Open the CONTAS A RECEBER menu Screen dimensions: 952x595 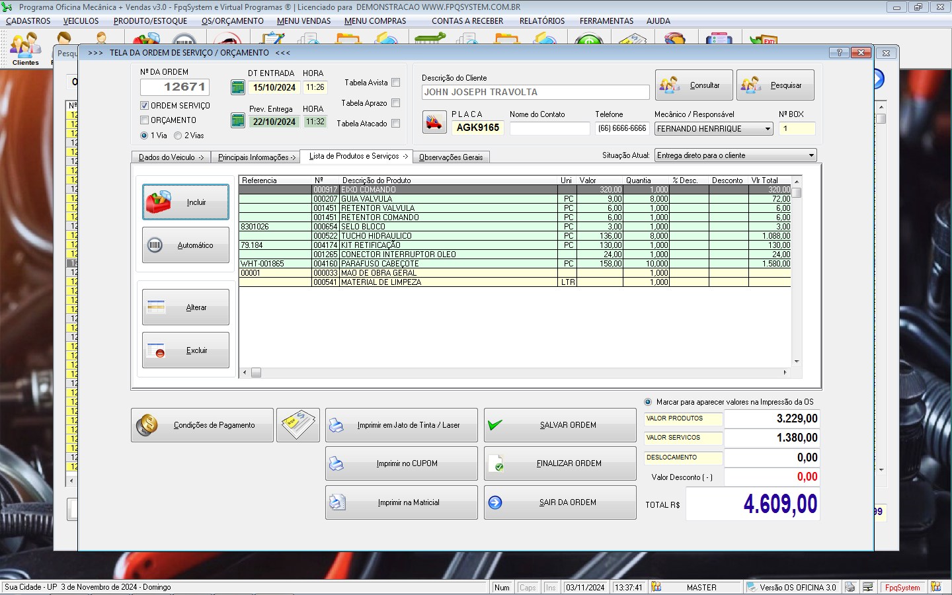pos(467,21)
